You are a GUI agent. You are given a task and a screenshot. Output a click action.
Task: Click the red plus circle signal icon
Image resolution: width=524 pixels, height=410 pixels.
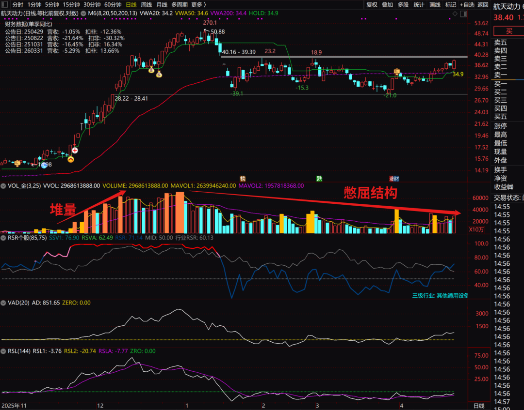(75, 151)
